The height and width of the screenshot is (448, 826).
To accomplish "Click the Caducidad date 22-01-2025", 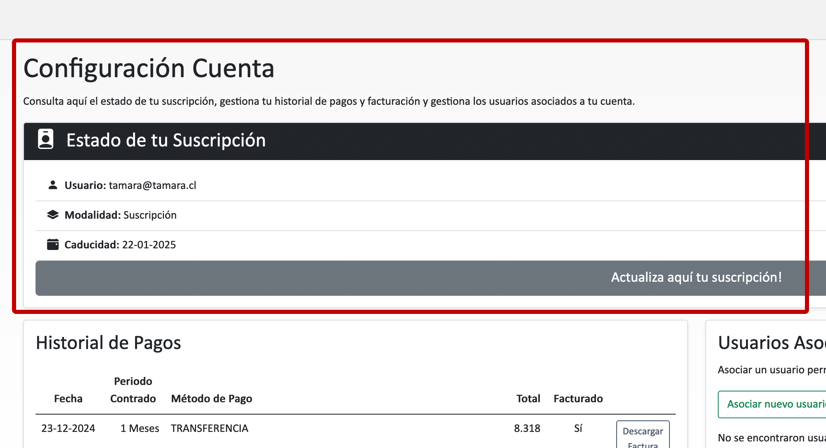I will coord(149,245).
